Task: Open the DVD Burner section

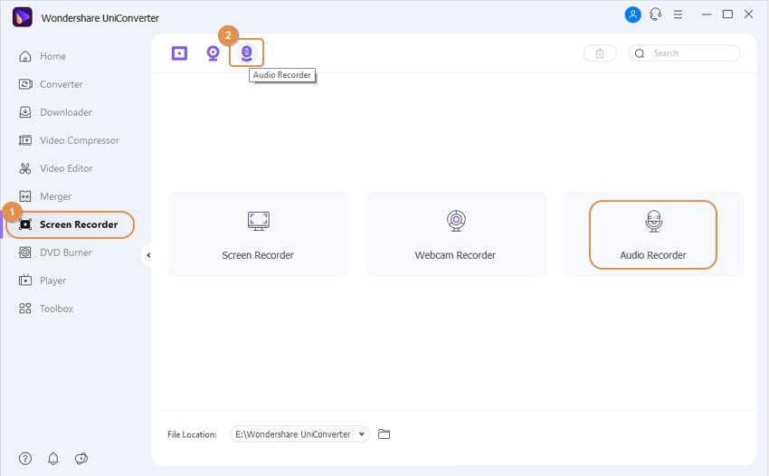Action: (55, 252)
